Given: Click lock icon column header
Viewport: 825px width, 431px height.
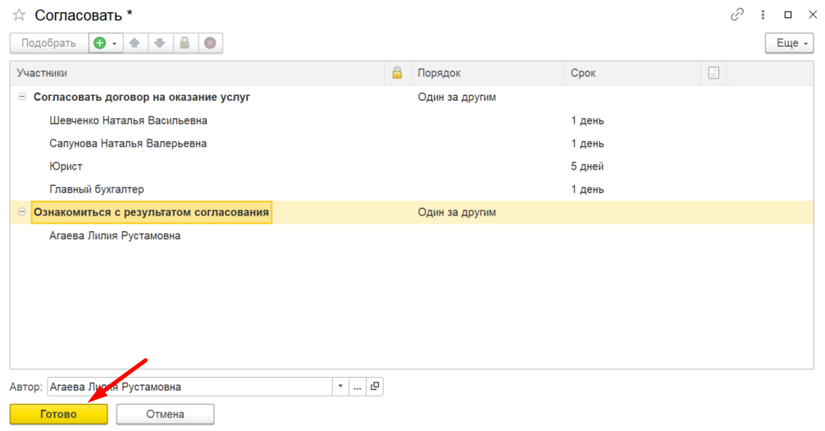Looking at the screenshot, I should (x=397, y=73).
